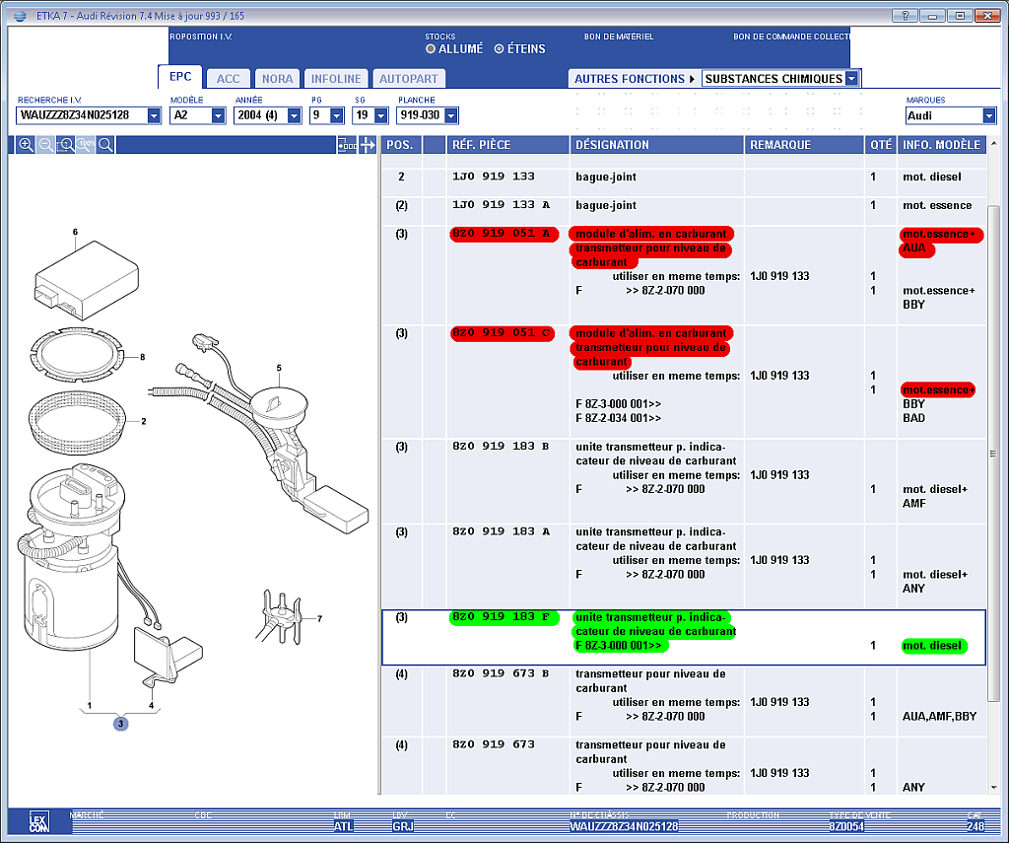Click the POS. column header
Viewport: 1009px width, 843px height.
[x=402, y=145]
